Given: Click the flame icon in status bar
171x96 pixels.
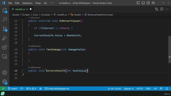Looking at the screenshot, I should click(x=40, y=89).
